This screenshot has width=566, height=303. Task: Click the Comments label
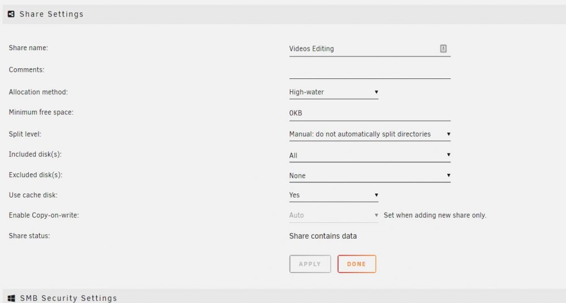click(27, 70)
